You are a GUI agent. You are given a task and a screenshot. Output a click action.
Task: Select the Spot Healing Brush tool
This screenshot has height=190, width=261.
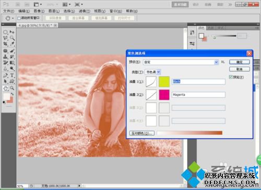click(5, 51)
